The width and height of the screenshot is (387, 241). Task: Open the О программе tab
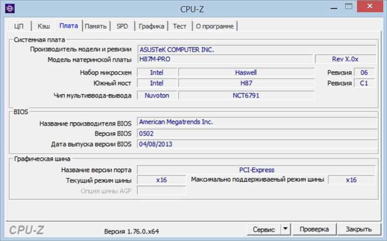pos(215,26)
